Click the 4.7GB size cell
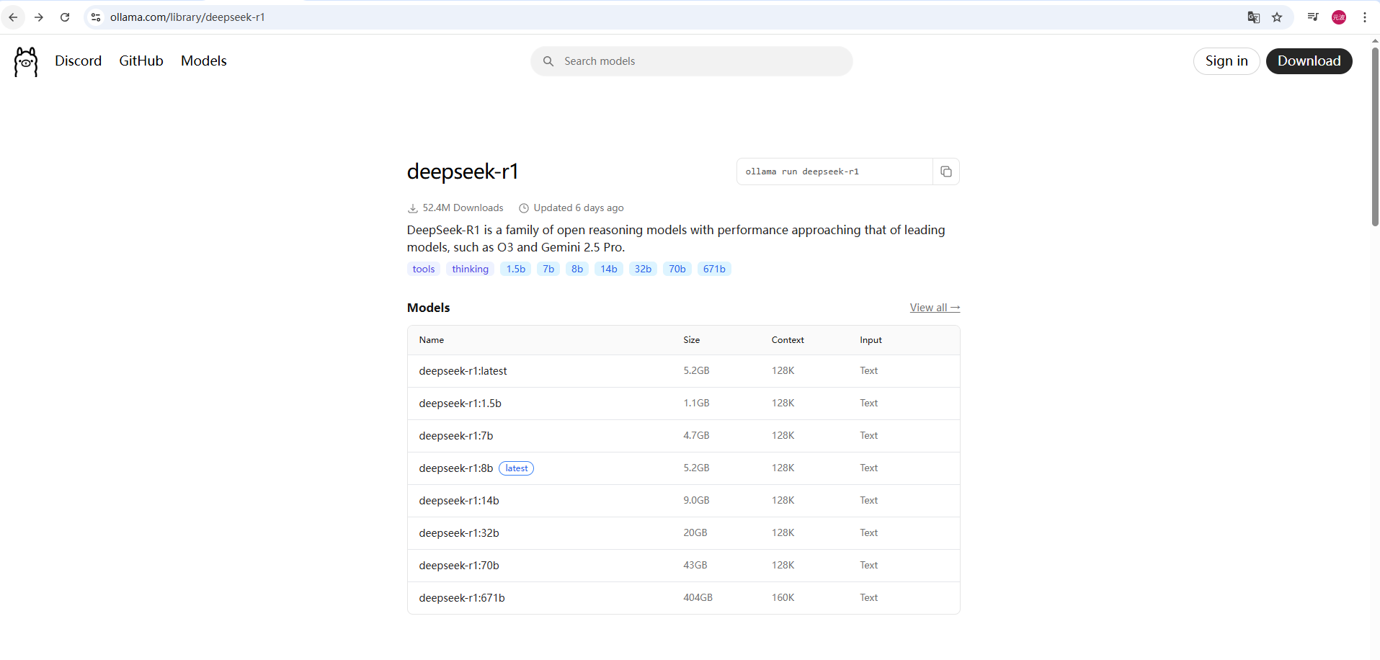 click(x=697, y=436)
